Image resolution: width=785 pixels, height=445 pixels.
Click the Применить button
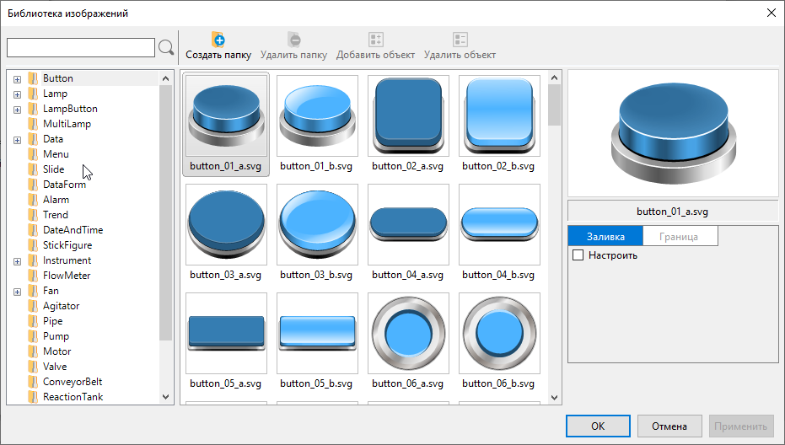[740, 426]
